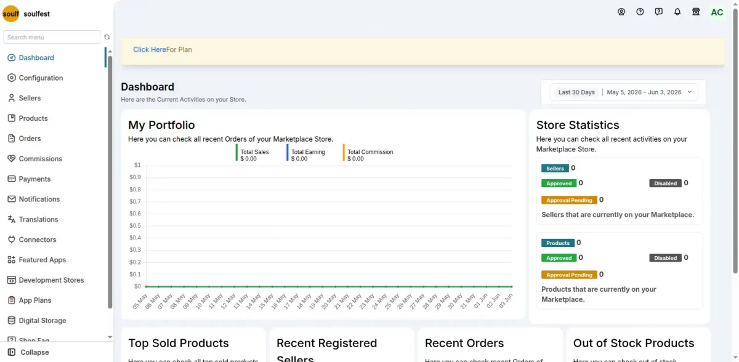Follow the Click Here plan link

click(x=150, y=50)
